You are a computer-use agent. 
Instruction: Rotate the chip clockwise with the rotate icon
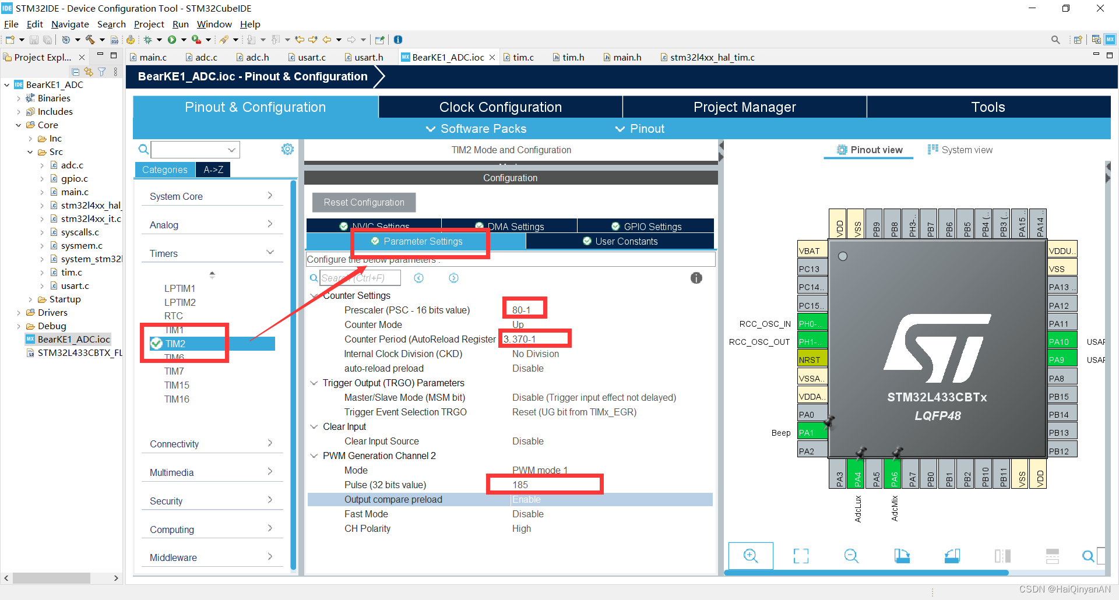coord(902,556)
